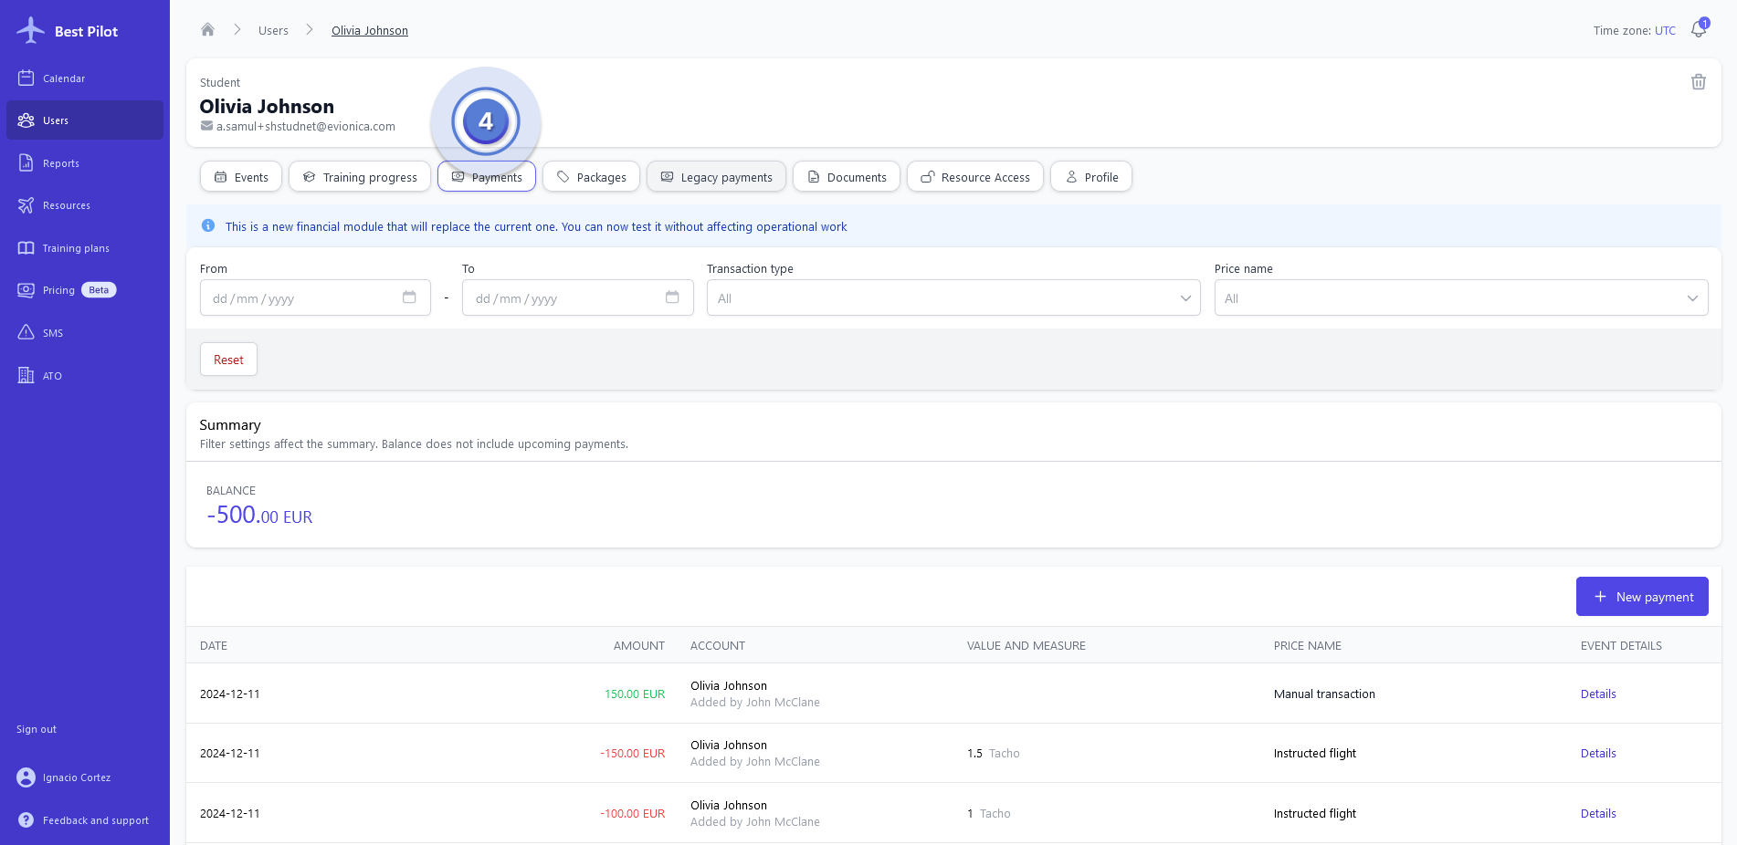Click the Best Pilot airplane logo
Image resolution: width=1737 pixels, height=845 pixels.
point(31,30)
